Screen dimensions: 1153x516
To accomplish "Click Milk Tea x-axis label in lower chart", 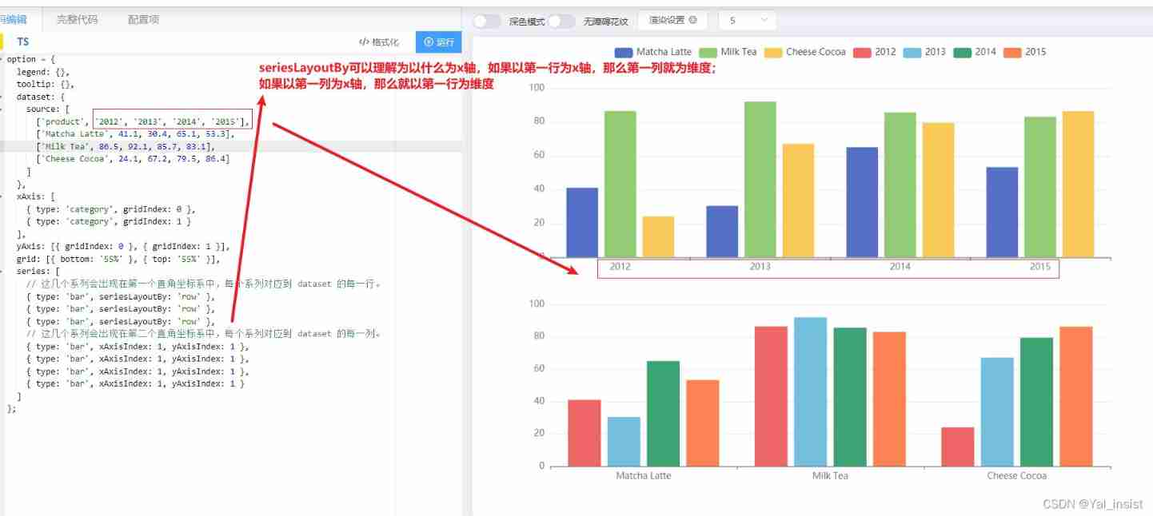I will click(x=830, y=476).
